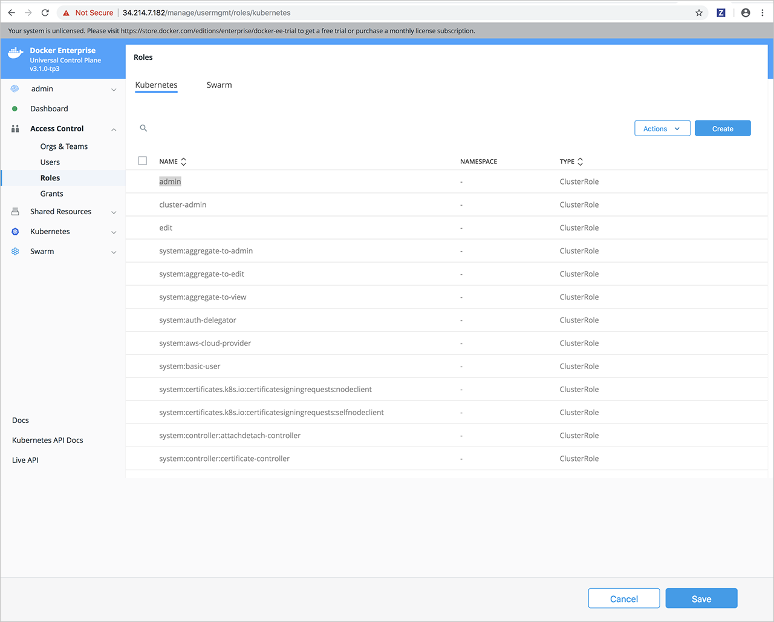Screen dimensions: 774x622
Task: Click the search magnifier icon above table
Action: (x=143, y=128)
